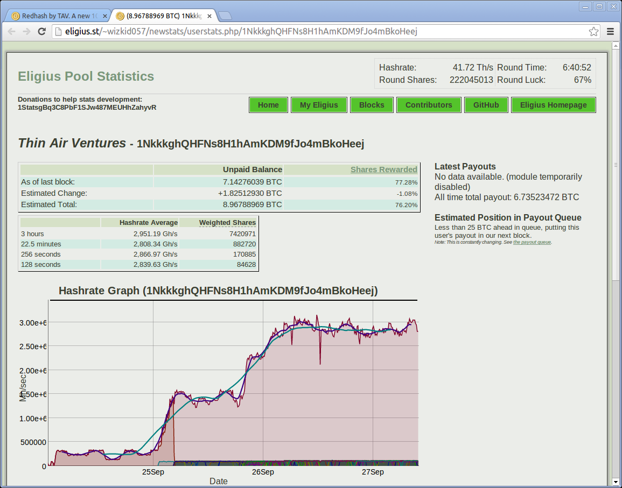Go to the Blocks page
This screenshot has width=622, height=488.
click(x=372, y=105)
